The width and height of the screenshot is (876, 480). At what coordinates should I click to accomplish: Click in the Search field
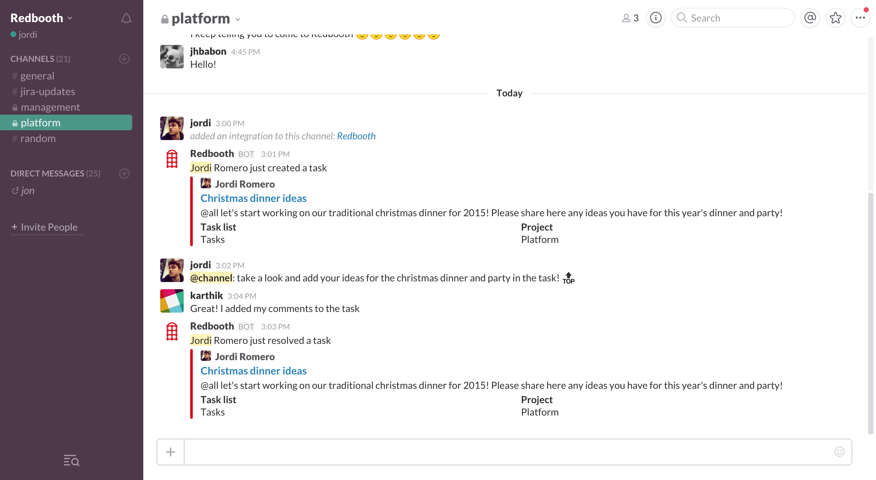[x=738, y=18]
